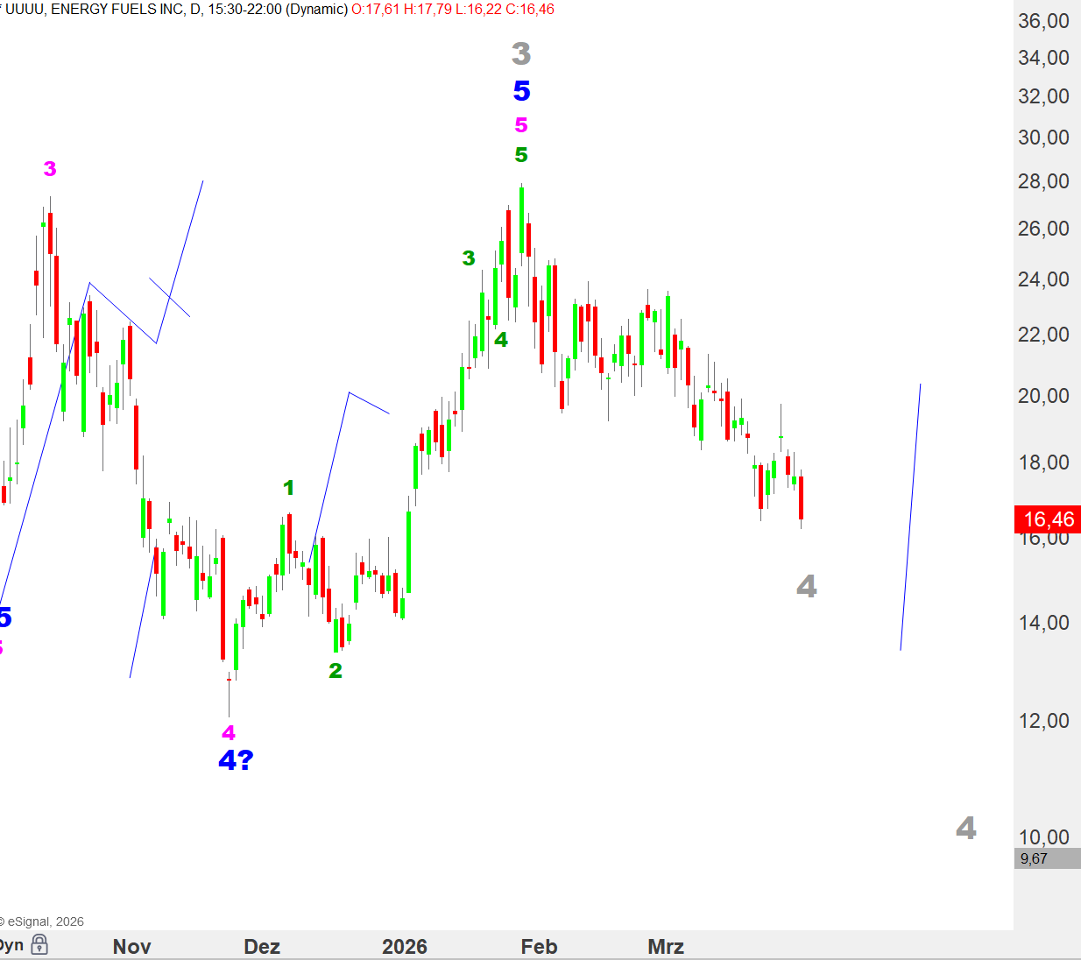The image size is (1081, 960).
Task: Click the Nov label on time axis
Action: 132,946
